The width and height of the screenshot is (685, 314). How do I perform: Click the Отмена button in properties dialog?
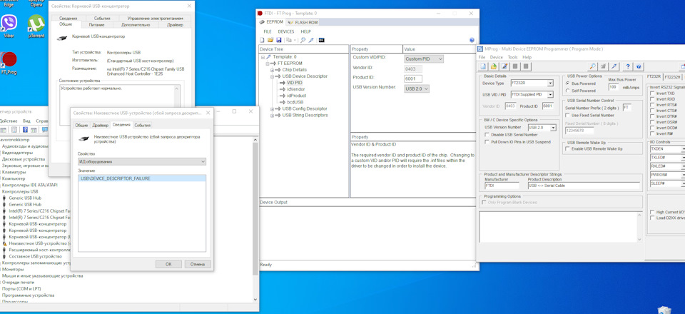click(198, 264)
